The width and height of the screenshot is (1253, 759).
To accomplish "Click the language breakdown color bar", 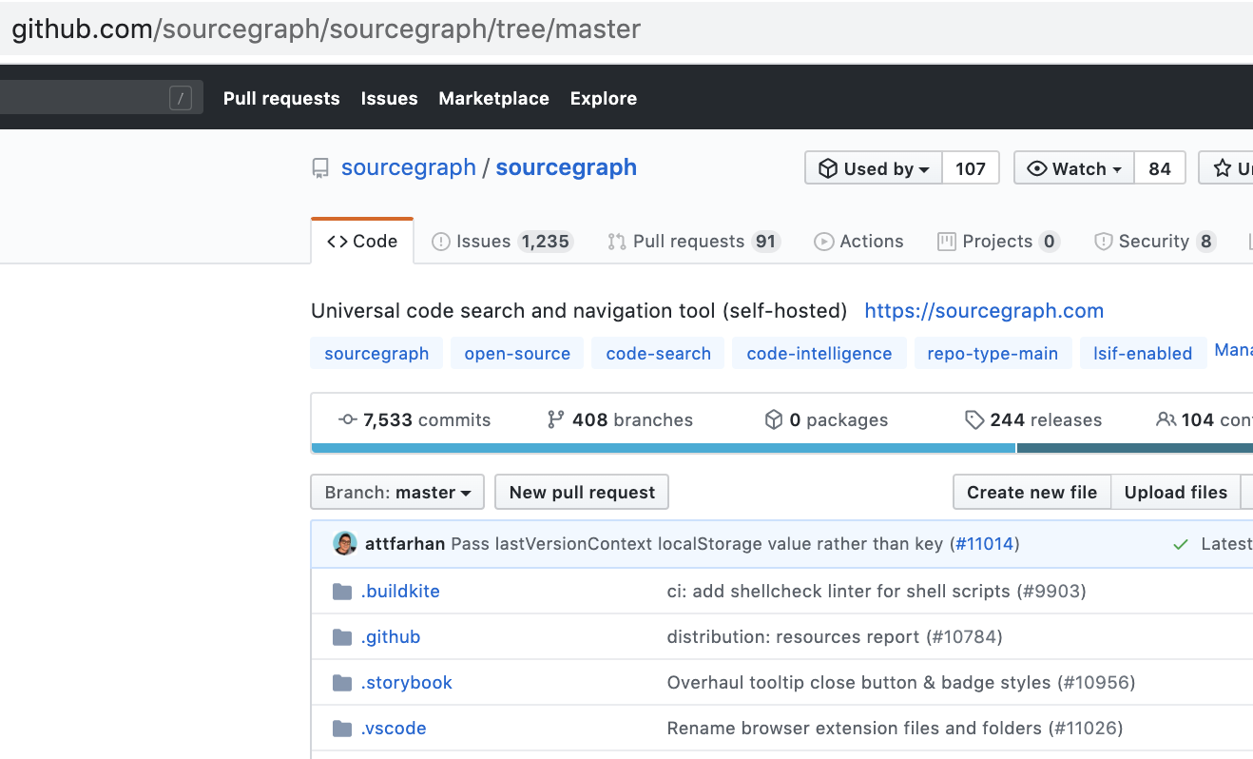I will [781, 448].
